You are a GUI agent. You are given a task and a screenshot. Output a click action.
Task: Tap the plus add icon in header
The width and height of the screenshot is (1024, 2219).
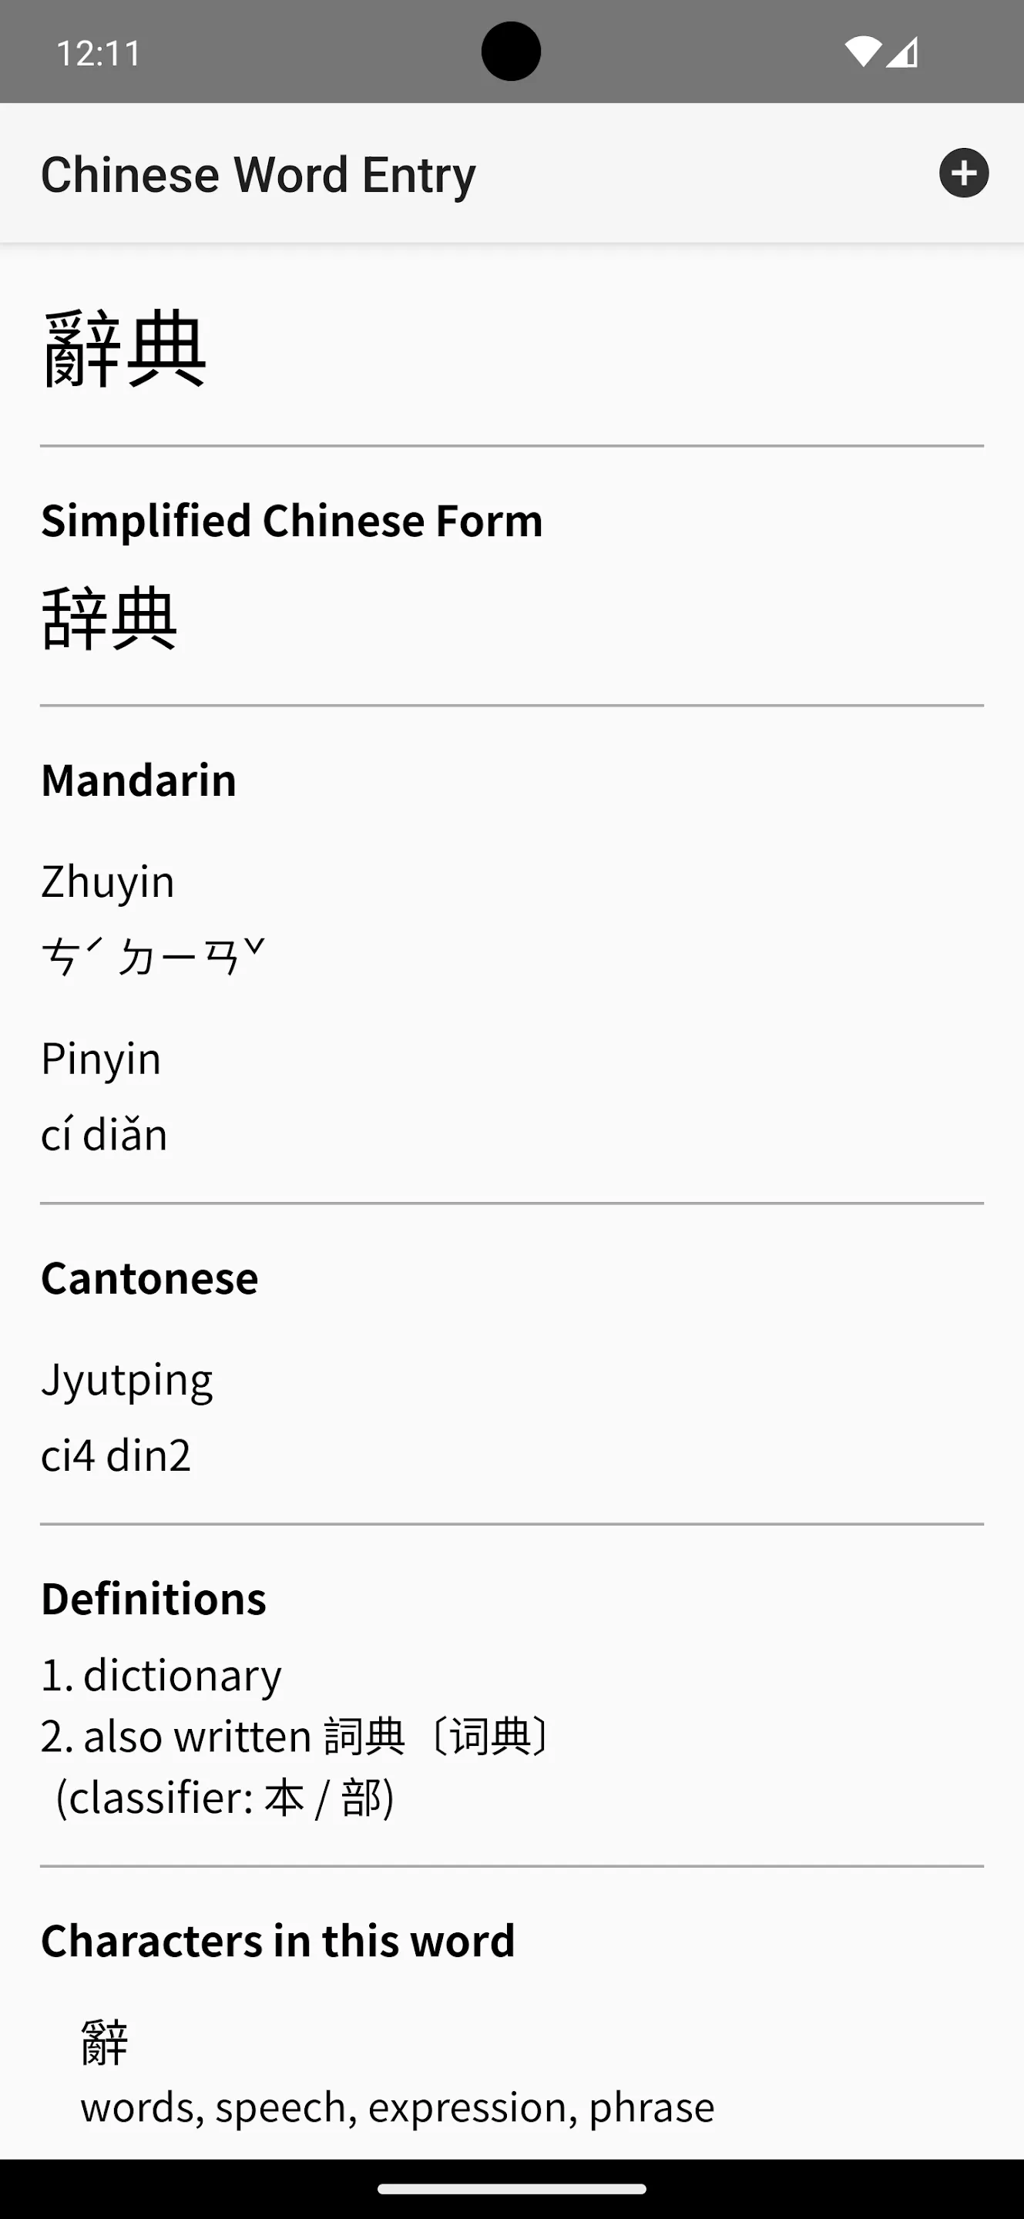click(x=964, y=173)
